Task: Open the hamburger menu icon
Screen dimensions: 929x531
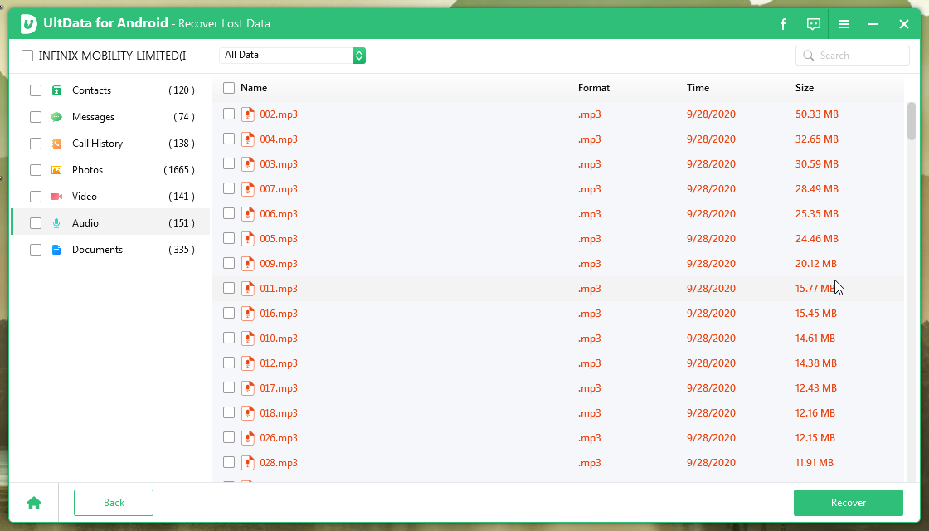Action: 843,24
